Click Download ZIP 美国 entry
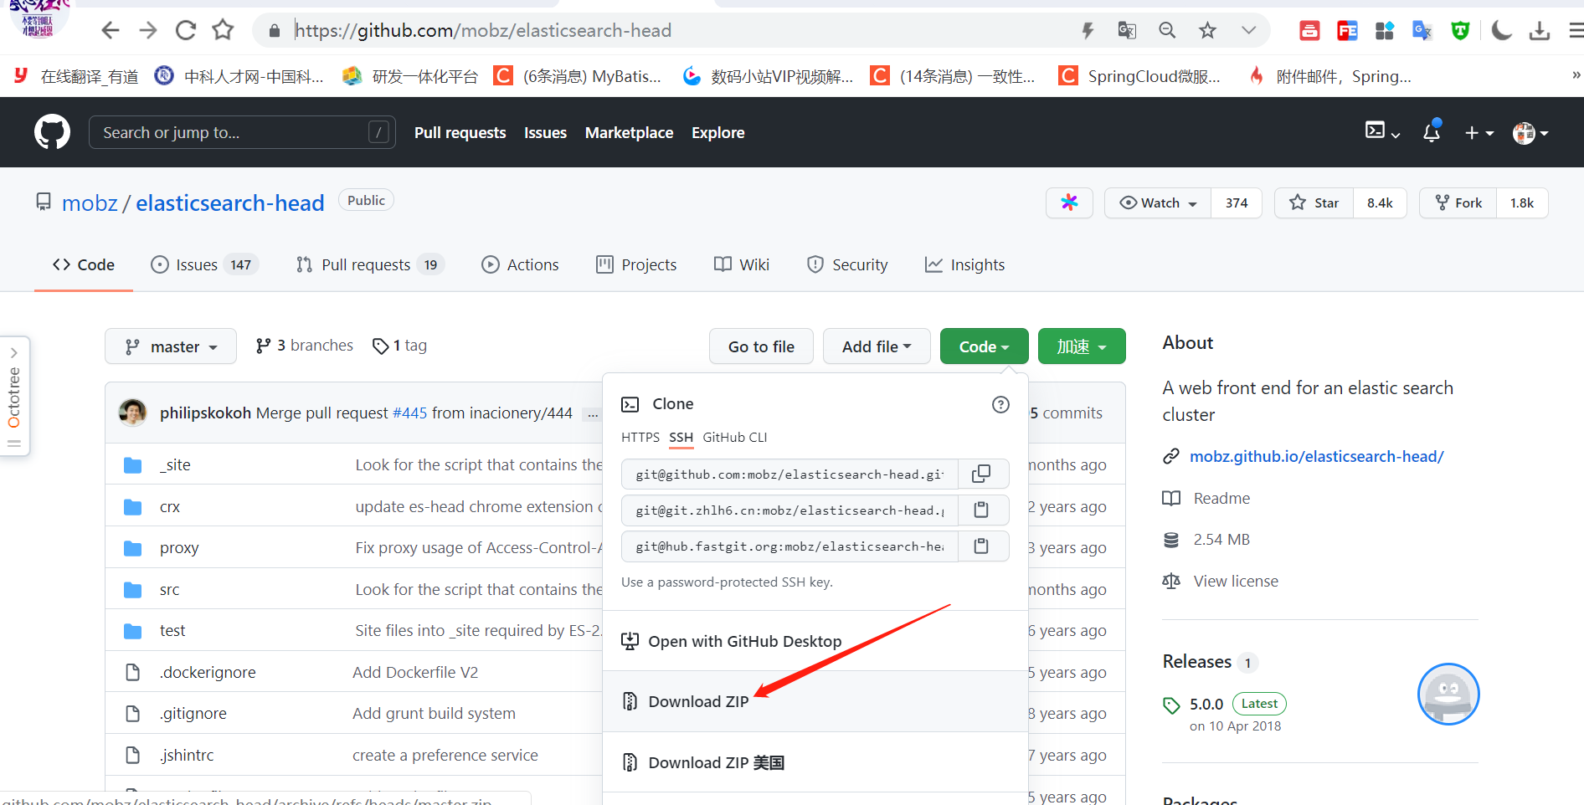This screenshot has width=1584, height=805. [716, 762]
